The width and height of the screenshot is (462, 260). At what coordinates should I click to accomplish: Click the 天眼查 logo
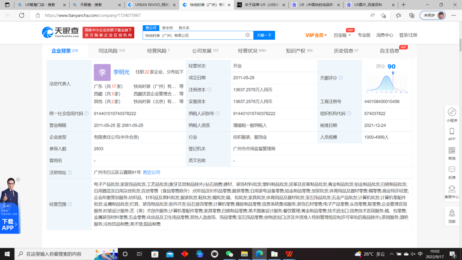(x=60, y=32)
